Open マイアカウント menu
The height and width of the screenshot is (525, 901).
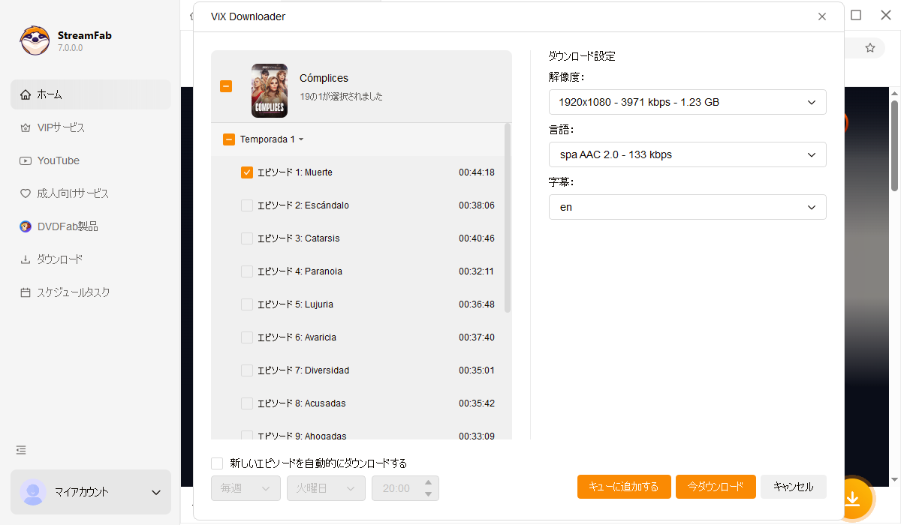90,492
